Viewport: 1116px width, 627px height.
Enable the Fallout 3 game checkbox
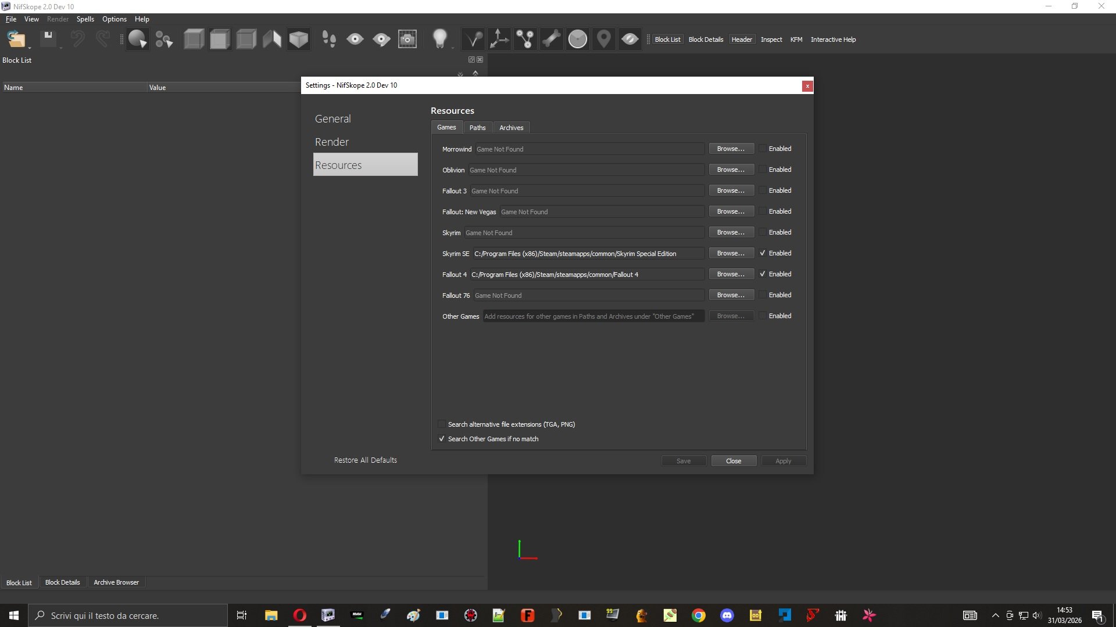tap(763, 190)
